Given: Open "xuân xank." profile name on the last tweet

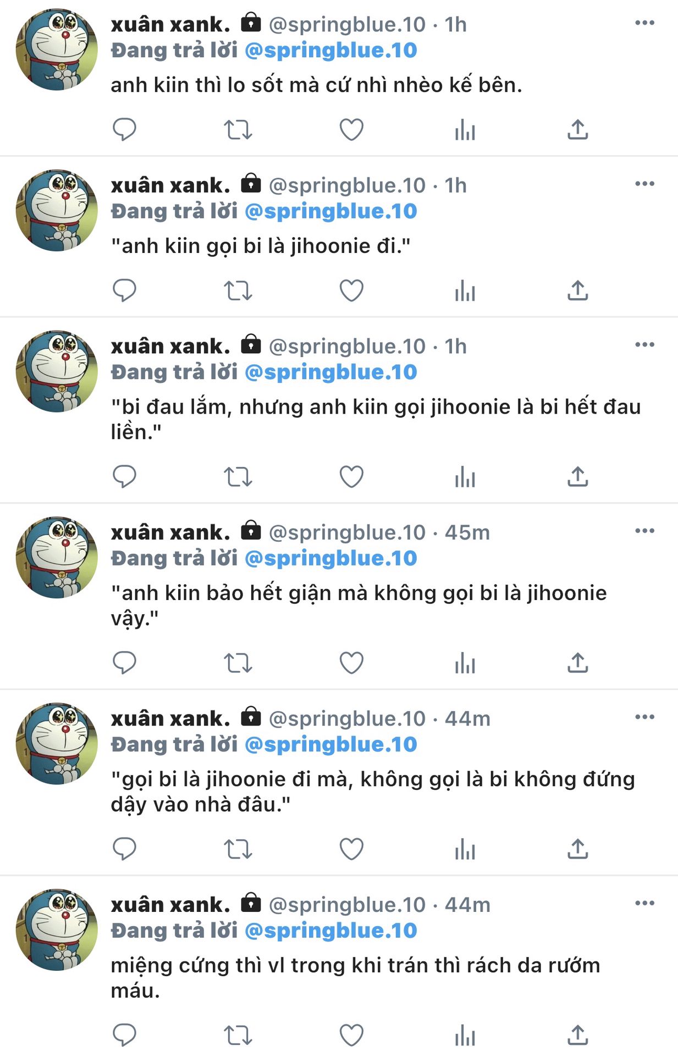Looking at the screenshot, I should coord(170,905).
